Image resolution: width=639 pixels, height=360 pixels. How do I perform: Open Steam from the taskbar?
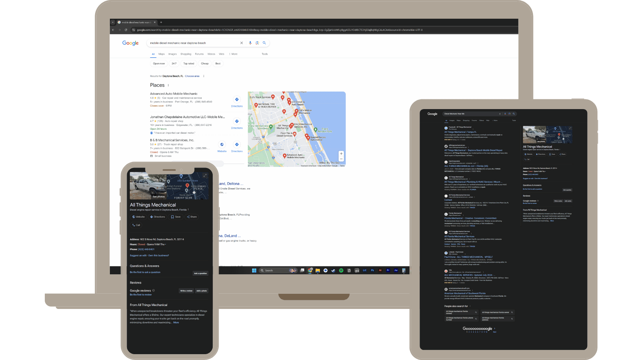click(333, 270)
